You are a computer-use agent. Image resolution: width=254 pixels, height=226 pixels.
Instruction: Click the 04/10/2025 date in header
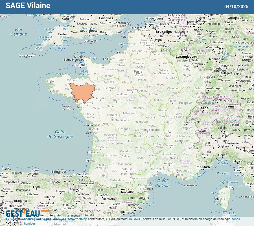(x=236, y=6)
